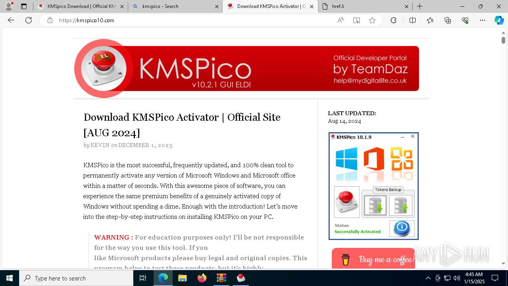This screenshot has height=286, width=508.
Task: View site information padlock icon
Action: coord(50,20)
